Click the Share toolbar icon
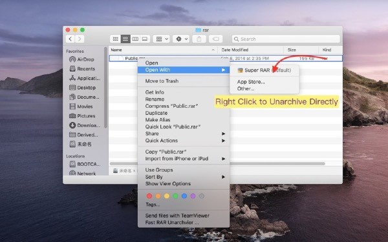 coord(199,39)
